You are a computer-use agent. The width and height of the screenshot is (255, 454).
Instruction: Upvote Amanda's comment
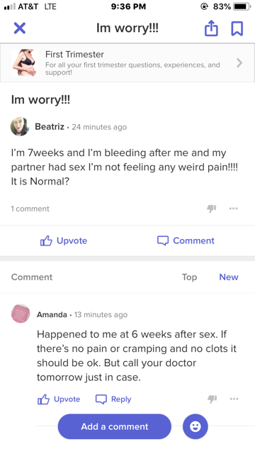point(59,399)
